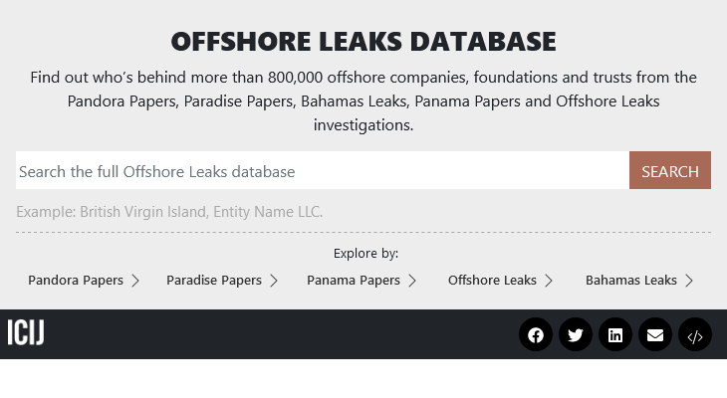Focus the Offshore Leaks database search field
Viewport: 727px width, 398px height.
[x=323, y=170]
